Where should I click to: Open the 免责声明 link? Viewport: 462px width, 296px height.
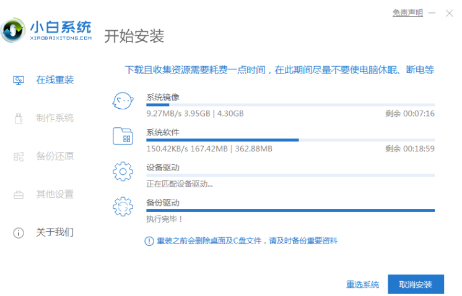click(408, 12)
